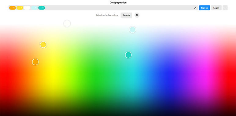Select the white color marker on spectrum
The image size is (236, 116).
(67, 24)
